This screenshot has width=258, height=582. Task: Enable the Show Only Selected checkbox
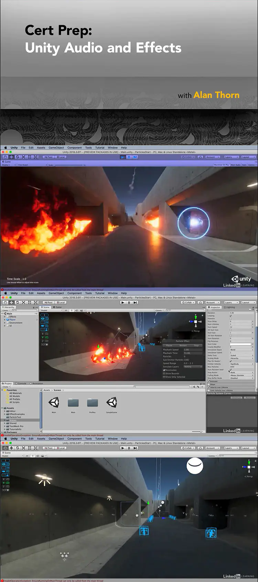click(x=164, y=377)
